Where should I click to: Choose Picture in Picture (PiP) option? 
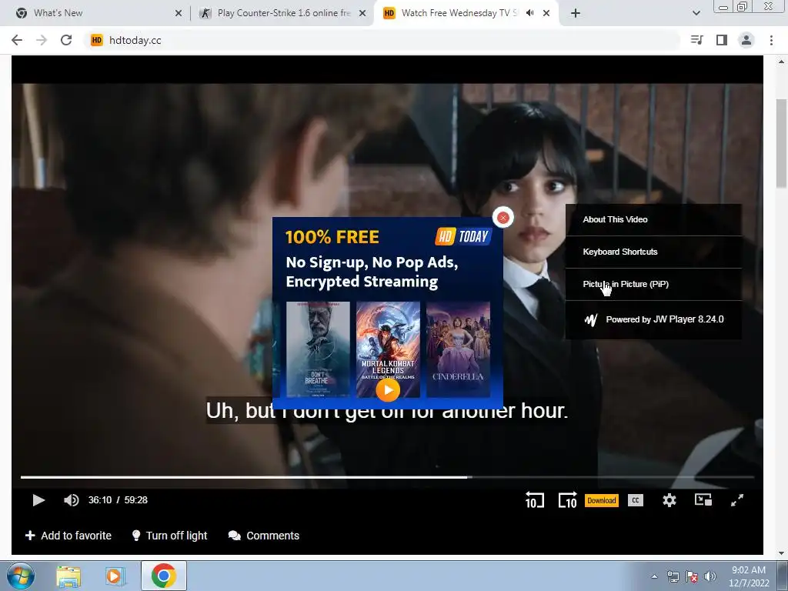[x=653, y=285]
